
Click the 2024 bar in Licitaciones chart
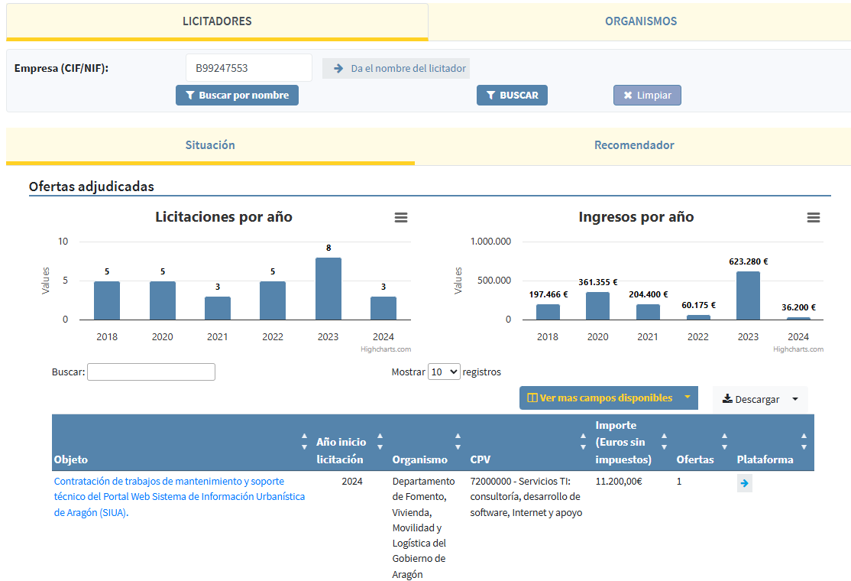[x=383, y=308]
